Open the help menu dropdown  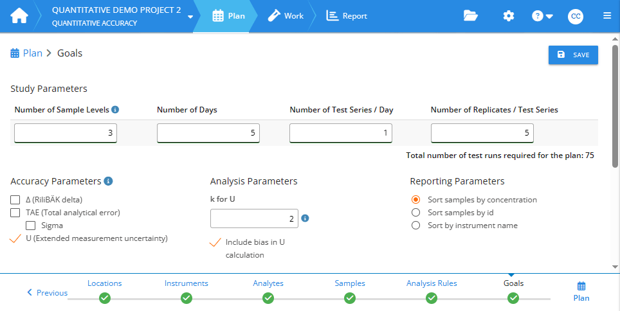[543, 16]
